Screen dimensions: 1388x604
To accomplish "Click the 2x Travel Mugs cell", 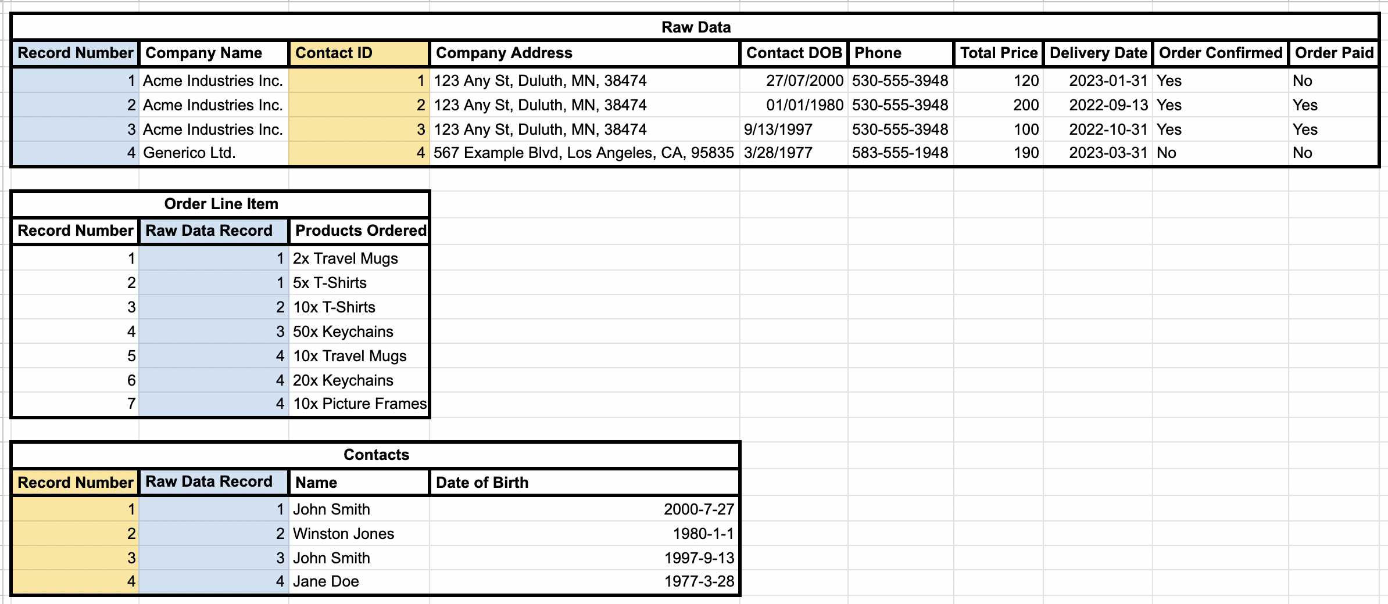I will tap(359, 258).
